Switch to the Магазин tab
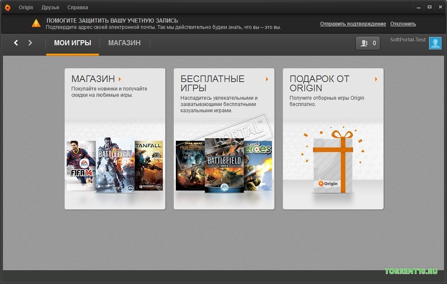Viewport: 447px width, 284px height. click(124, 43)
